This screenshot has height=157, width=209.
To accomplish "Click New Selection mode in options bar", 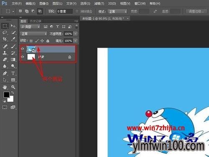I will [x=20, y=11].
